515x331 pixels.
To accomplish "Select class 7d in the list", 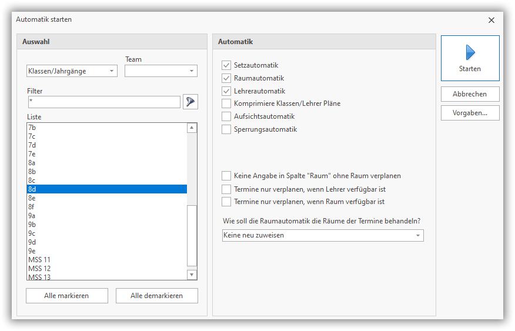I will 107,145.
